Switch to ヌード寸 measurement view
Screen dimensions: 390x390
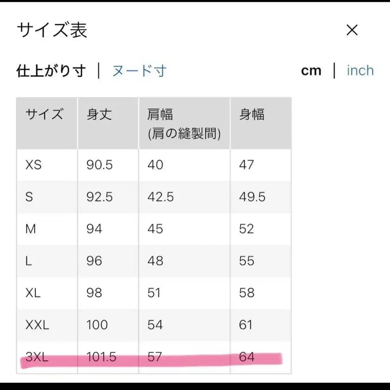tap(140, 70)
